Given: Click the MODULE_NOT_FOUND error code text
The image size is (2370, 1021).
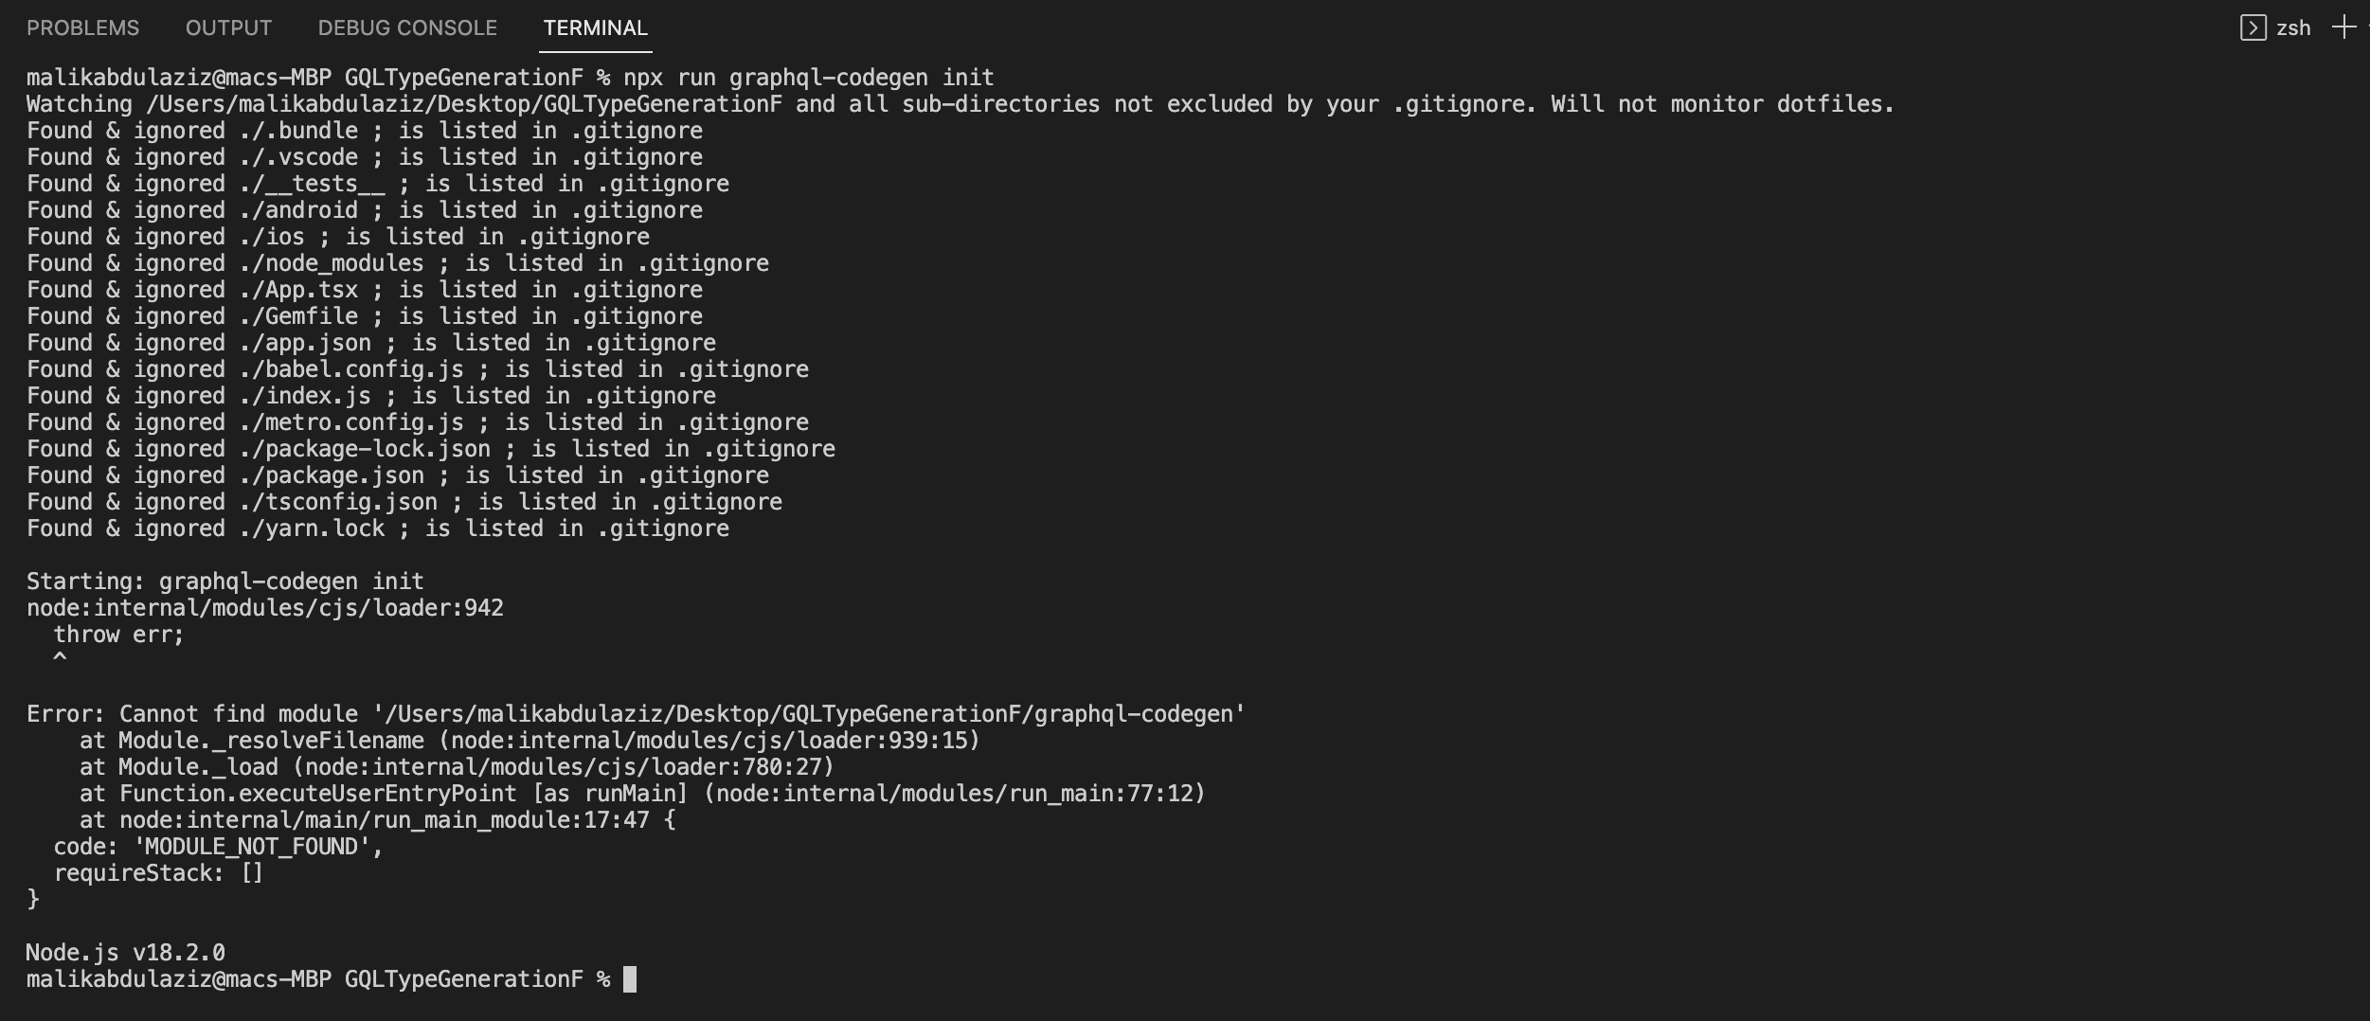Looking at the screenshot, I should pyautogui.click(x=252, y=847).
